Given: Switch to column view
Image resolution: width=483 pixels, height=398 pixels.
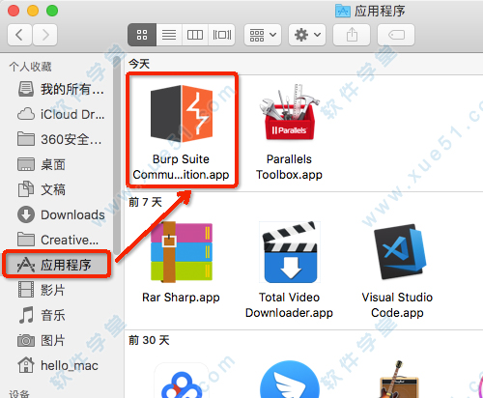Looking at the screenshot, I should coord(195,35).
